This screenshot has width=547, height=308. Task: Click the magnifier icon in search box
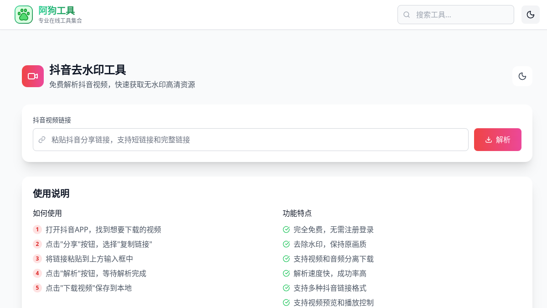coord(407,15)
